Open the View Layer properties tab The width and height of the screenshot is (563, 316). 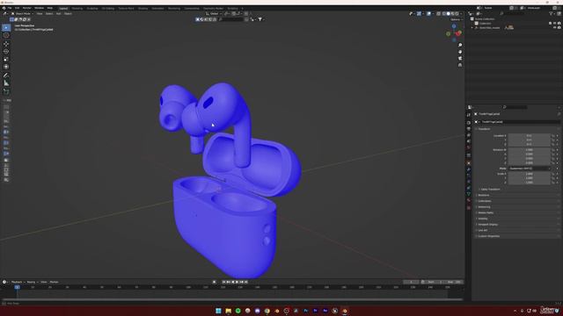point(469,135)
